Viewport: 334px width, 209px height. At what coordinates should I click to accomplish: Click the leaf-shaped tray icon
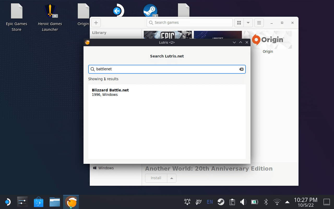[x=199, y=202]
